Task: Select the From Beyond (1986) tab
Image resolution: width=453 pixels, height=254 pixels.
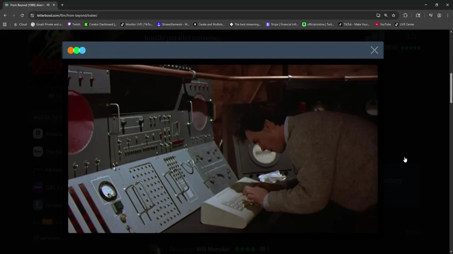Action: pos(30,5)
